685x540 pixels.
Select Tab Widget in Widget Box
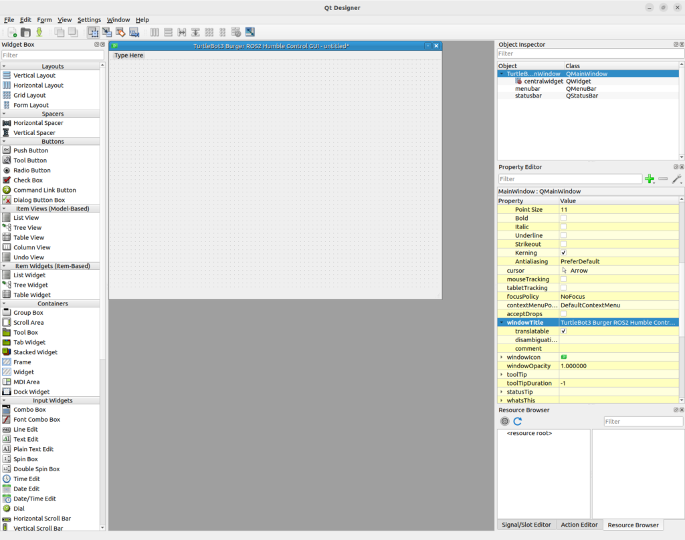coord(29,342)
